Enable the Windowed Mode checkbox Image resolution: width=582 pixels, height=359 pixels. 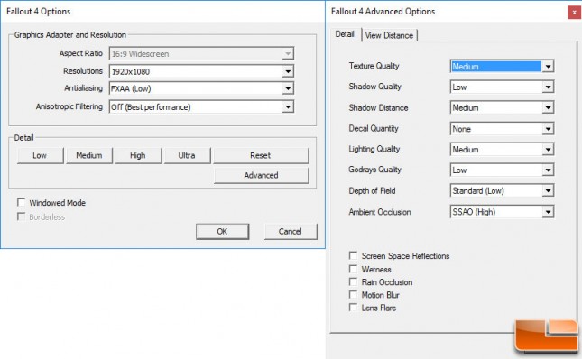[21, 202]
